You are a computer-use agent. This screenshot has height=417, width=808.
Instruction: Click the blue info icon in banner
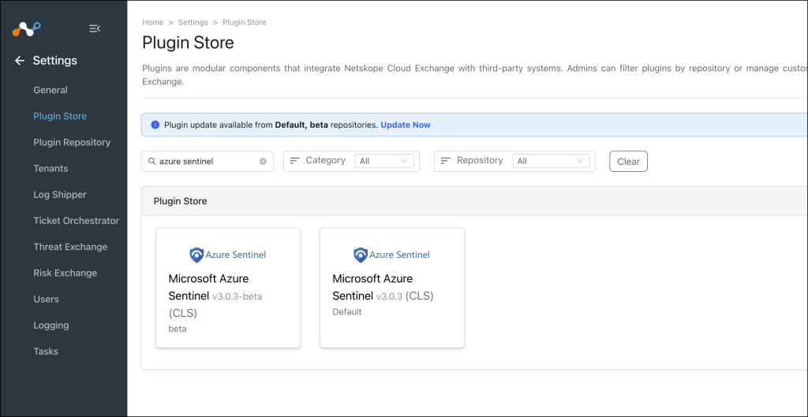pyautogui.click(x=155, y=125)
